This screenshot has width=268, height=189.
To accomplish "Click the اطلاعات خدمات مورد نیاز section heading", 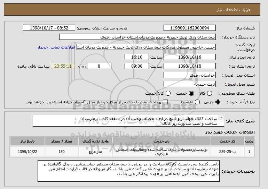I will 230,132.
